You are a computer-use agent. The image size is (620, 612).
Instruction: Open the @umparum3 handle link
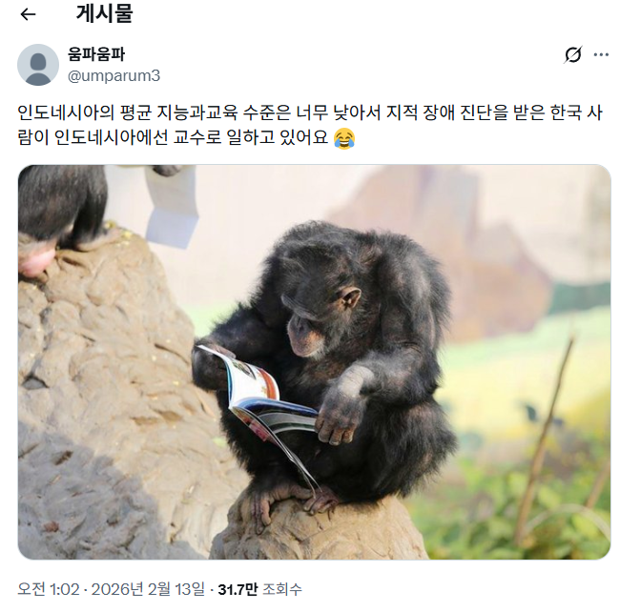point(114,76)
